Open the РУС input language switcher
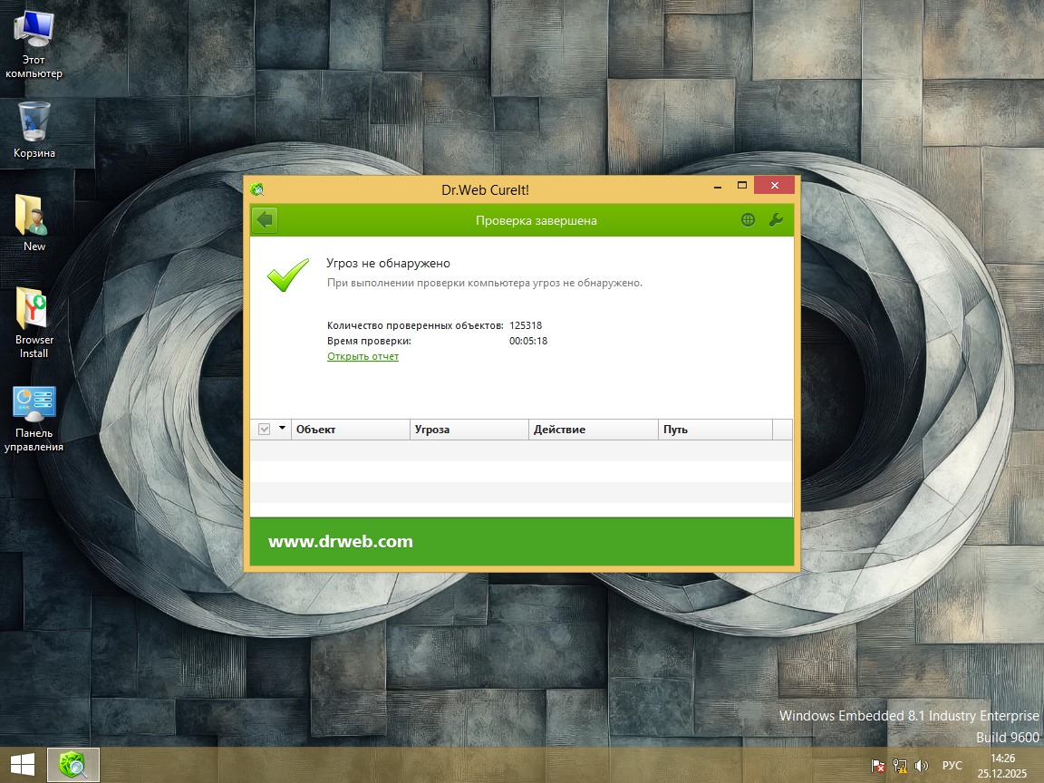Image resolution: width=1044 pixels, height=783 pixels. [x=952, y=766]
